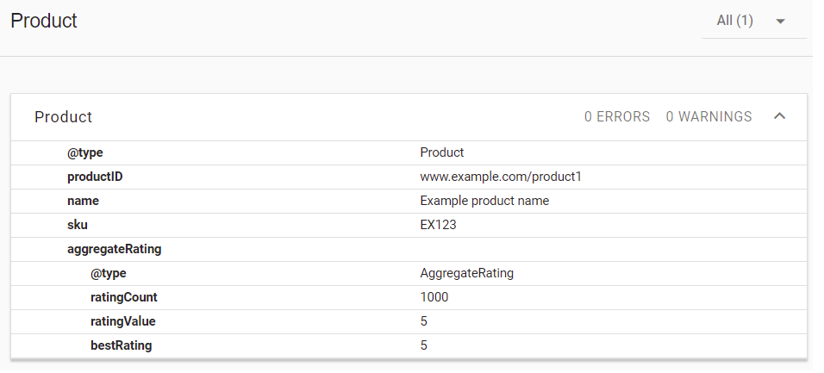The width and height of the screenshot is (824, 373).
Task: Click the nested @type label under aggregateRating
Action: point(109,273)
